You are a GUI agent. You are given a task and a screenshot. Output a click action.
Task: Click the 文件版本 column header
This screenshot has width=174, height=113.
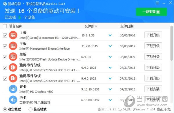pos(91,26)
